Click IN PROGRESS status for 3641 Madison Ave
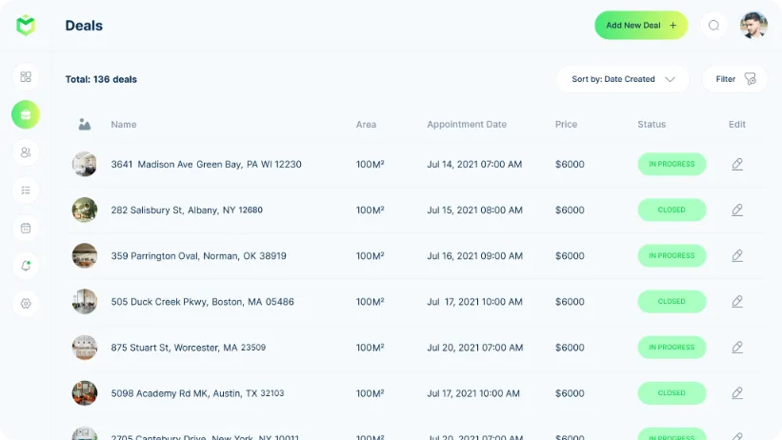 [x=672, y=164]
